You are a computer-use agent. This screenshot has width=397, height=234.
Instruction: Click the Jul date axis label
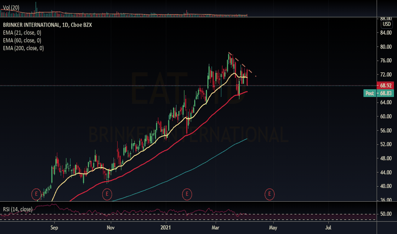tap(328, 228)
